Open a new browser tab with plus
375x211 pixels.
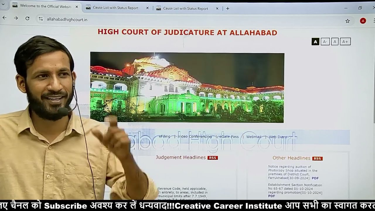tap(228, 8)
